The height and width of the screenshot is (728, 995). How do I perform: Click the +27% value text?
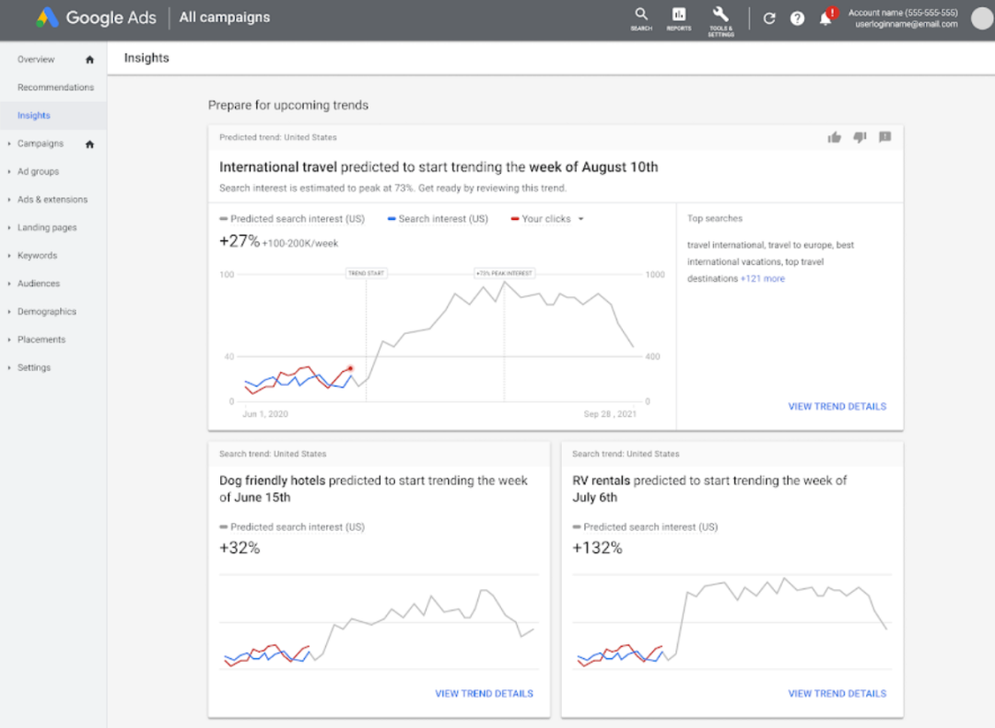pyautogui.click(x=240, y=242)
